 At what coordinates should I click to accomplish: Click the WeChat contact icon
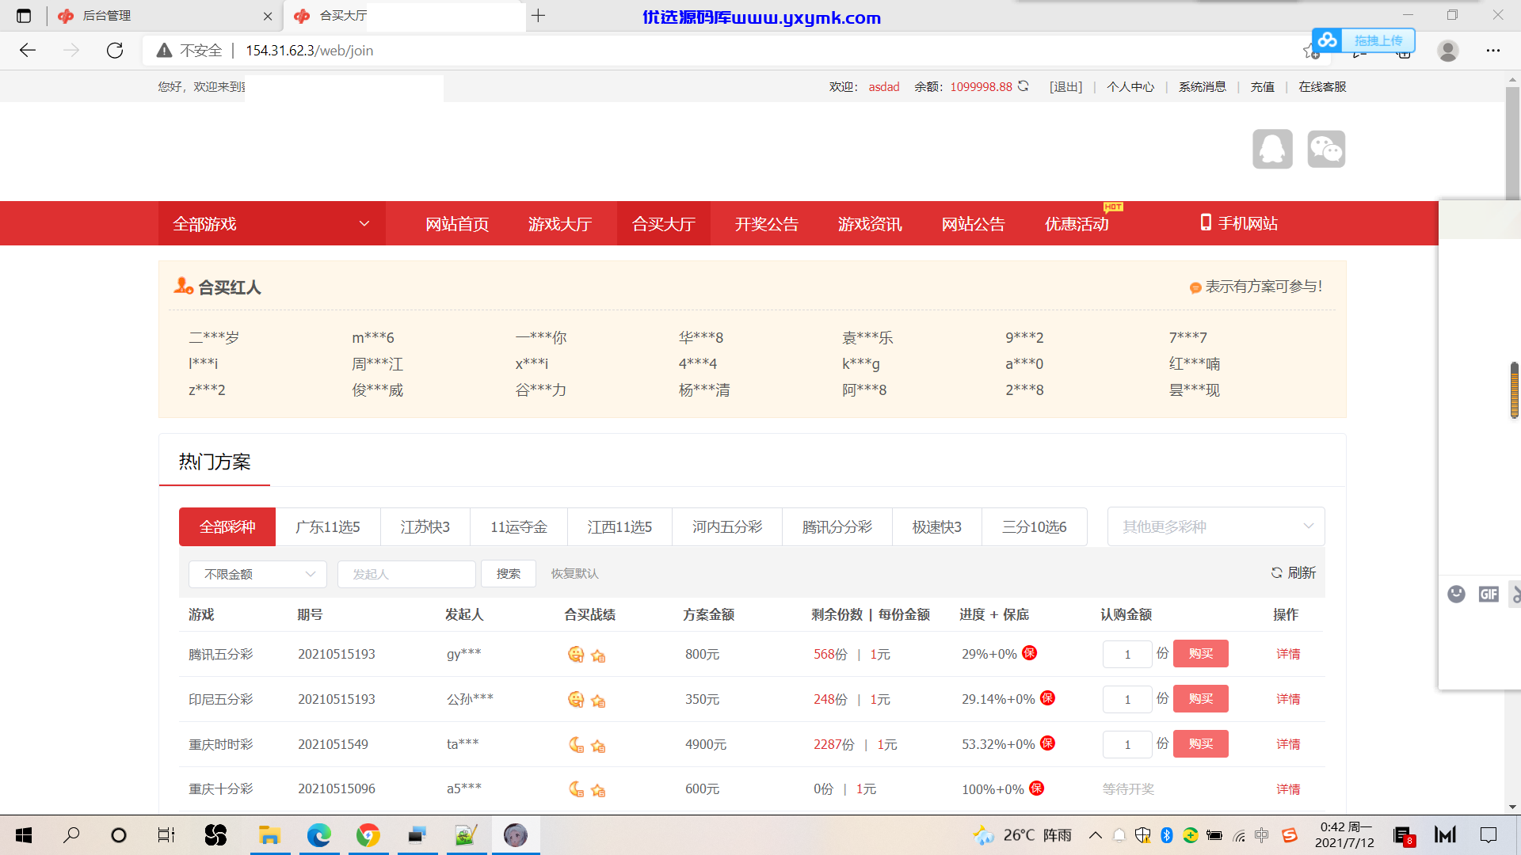pos(1326,149)
